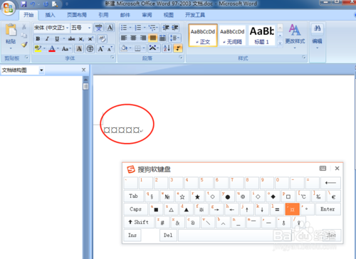Center the paragraph text

(x=133, y=38)
